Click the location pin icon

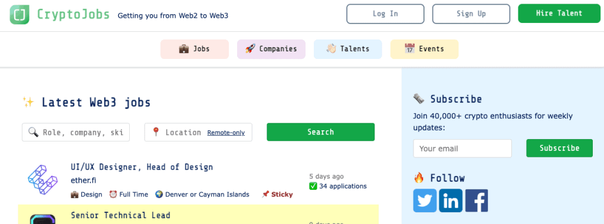[x=156, y=132]
